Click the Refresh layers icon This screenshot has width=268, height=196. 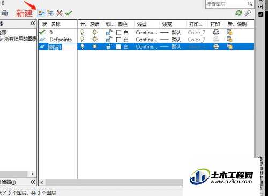tap(239, 13)
